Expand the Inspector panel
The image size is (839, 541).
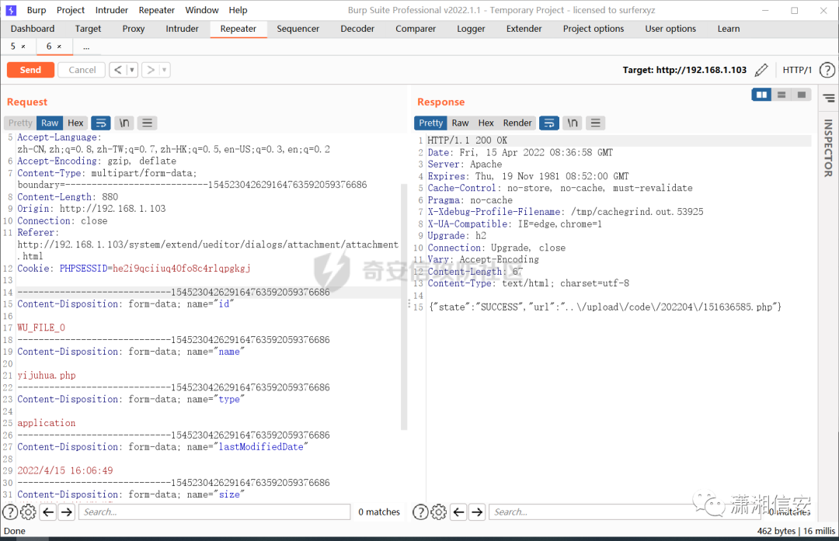[x=828, y=148]
